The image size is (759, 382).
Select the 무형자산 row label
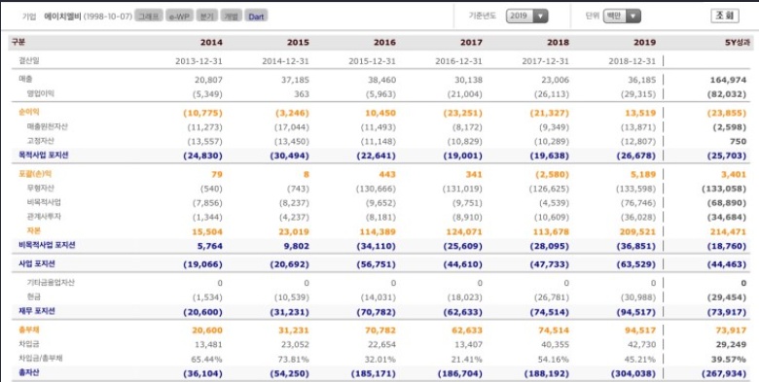pyautogui.click(x=40, y=189)
